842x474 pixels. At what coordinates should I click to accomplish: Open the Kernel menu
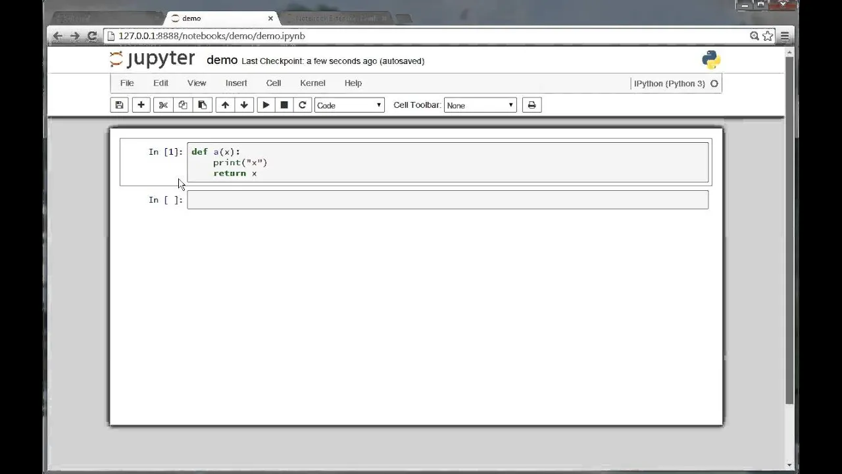click(312, 83)
